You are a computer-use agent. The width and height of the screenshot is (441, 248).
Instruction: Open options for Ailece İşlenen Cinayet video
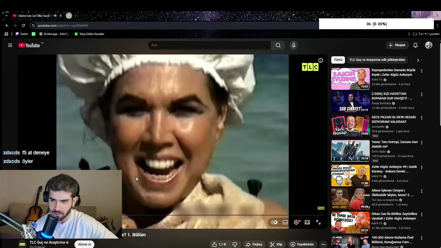pos(422,191)
